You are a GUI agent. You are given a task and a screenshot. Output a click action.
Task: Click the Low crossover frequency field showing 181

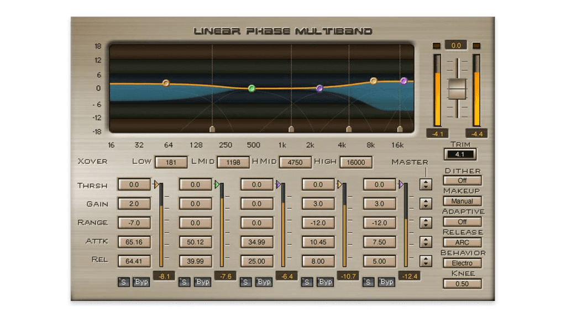pyautogui.click(x=171, y=162)
